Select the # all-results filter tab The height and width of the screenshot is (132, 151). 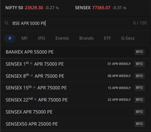tap(10, 38)
